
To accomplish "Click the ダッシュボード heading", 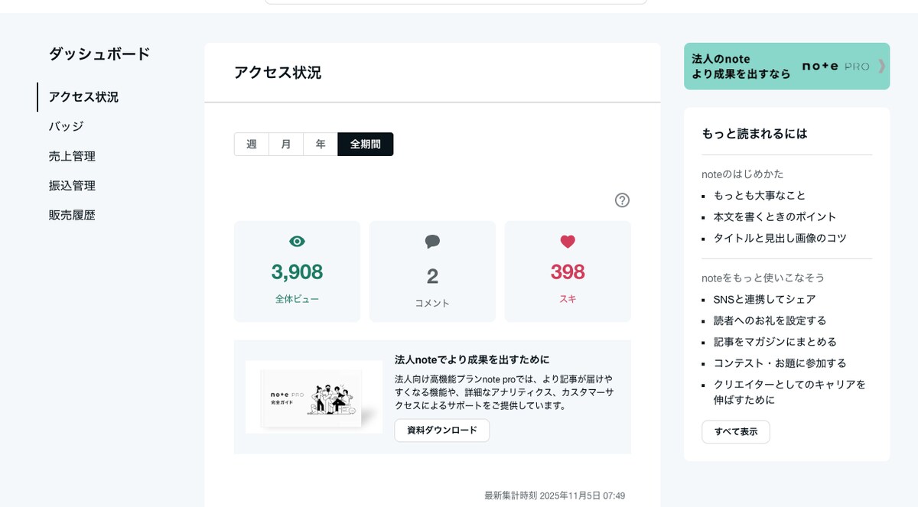I will [x=99, y=54].
